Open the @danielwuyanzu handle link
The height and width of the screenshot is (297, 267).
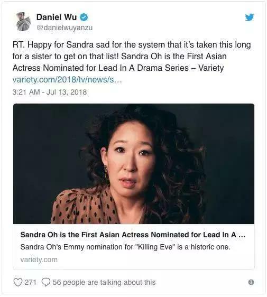(65, 27)
